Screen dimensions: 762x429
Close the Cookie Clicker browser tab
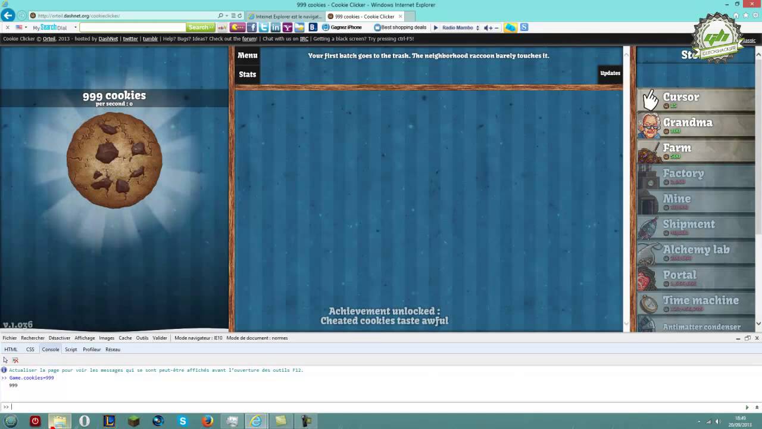coord(400,17)
